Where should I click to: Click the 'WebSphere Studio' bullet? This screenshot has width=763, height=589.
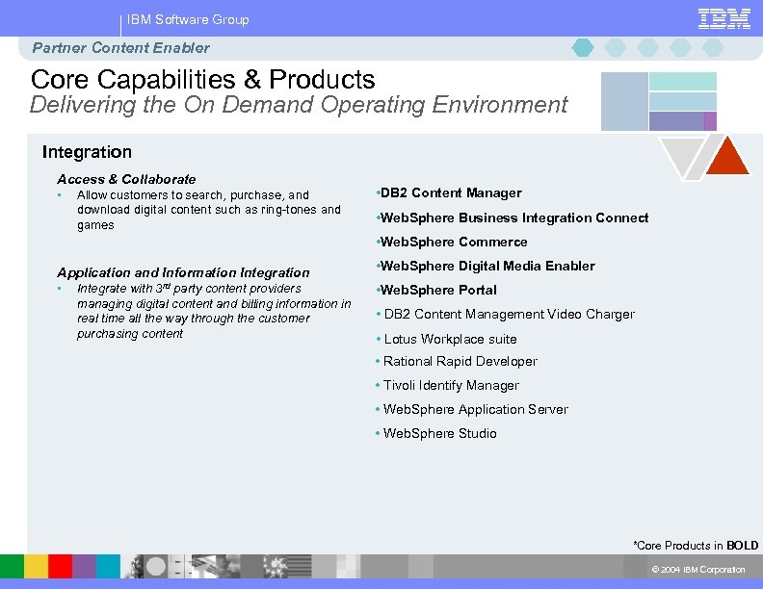[x=436, y=433]
